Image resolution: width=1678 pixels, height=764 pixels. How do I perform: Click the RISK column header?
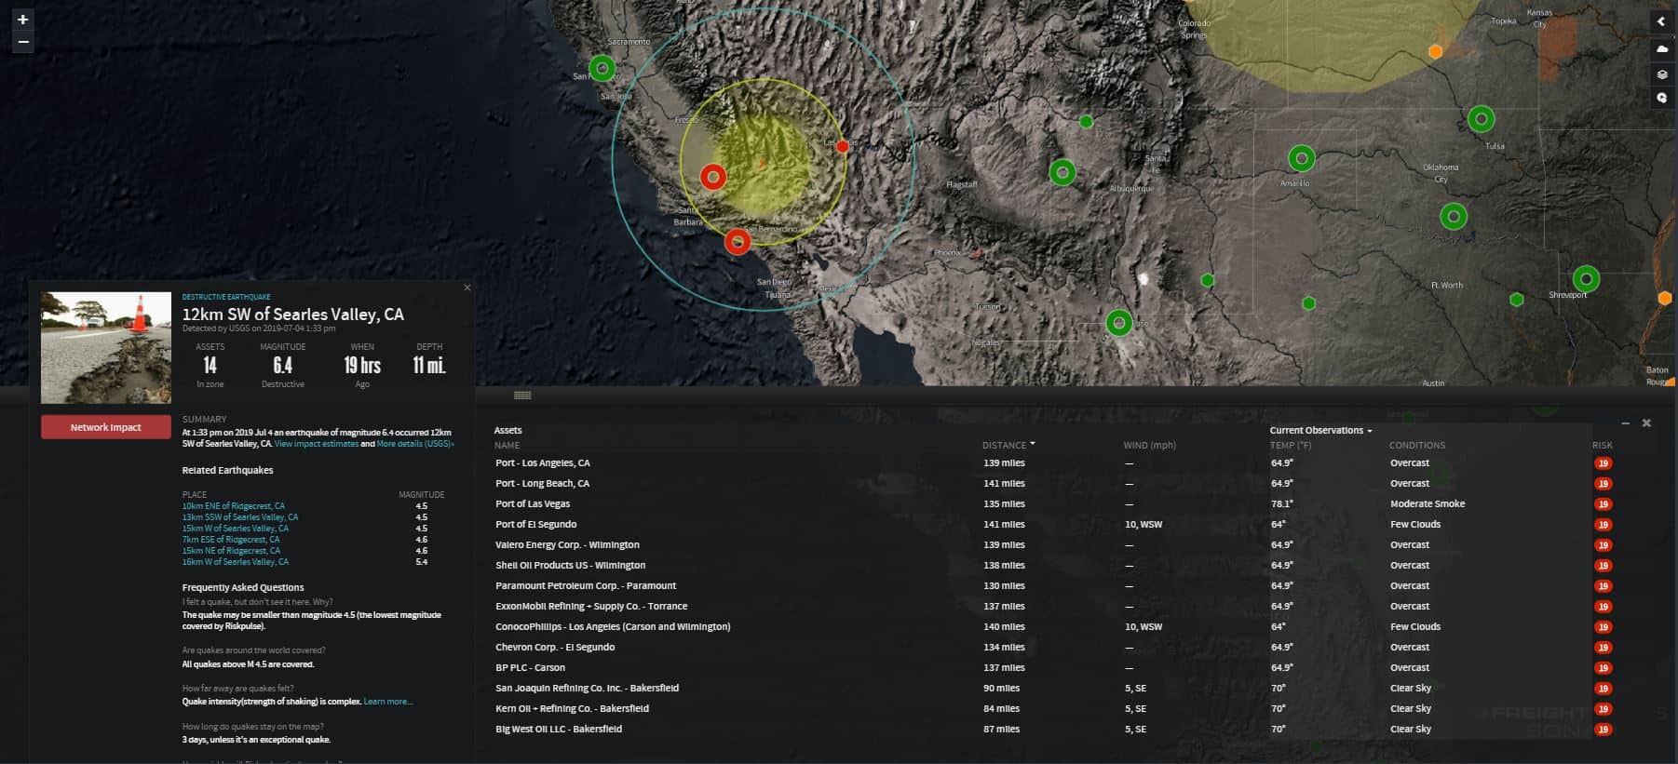(1603, 446)
